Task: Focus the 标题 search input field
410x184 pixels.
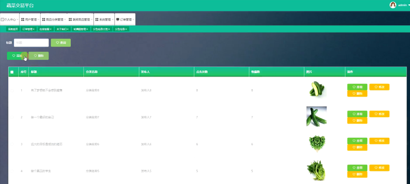Action: pos(31,43)
